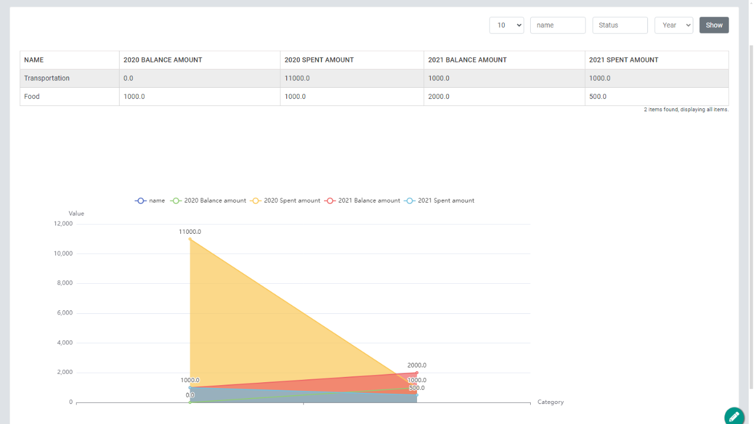The height and width of the screenshot is (424, 754).
Task: Open the Year filter dropdown
Action: (x=673, y=25)
